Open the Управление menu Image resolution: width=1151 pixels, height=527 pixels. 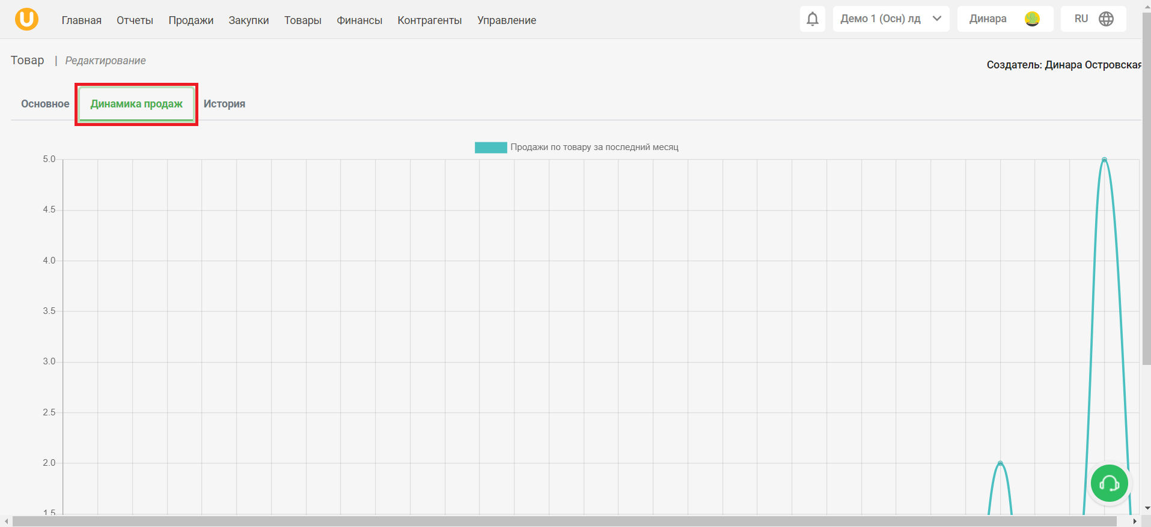(x=507, y=20)
